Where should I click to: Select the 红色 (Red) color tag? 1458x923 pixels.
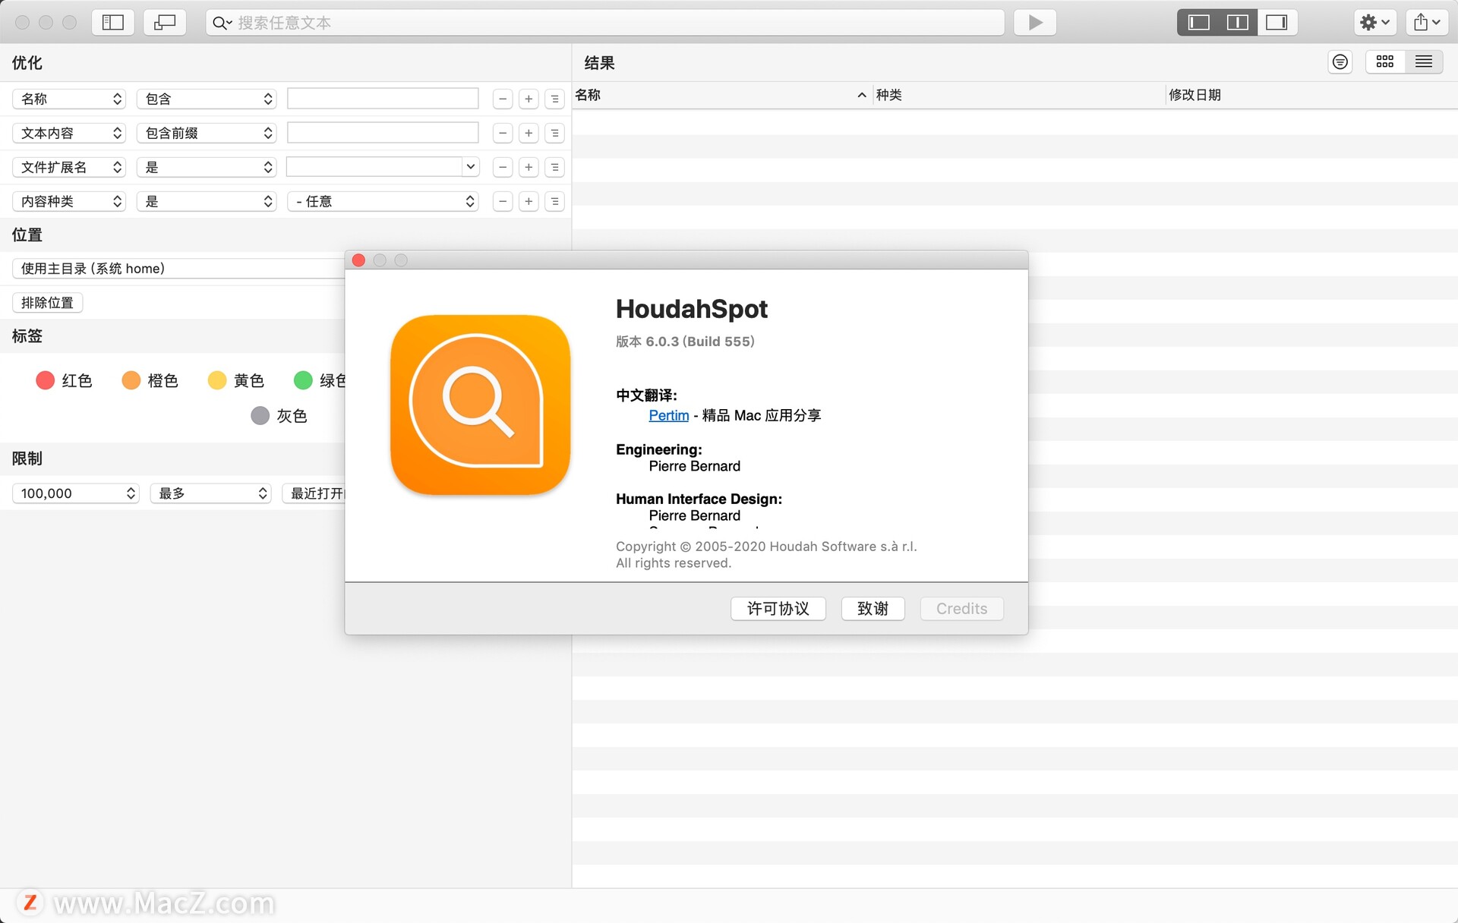[x=49, y=378]
